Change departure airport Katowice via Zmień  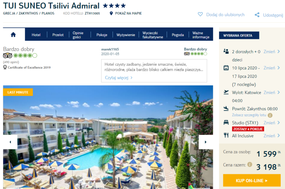[272, 92]
